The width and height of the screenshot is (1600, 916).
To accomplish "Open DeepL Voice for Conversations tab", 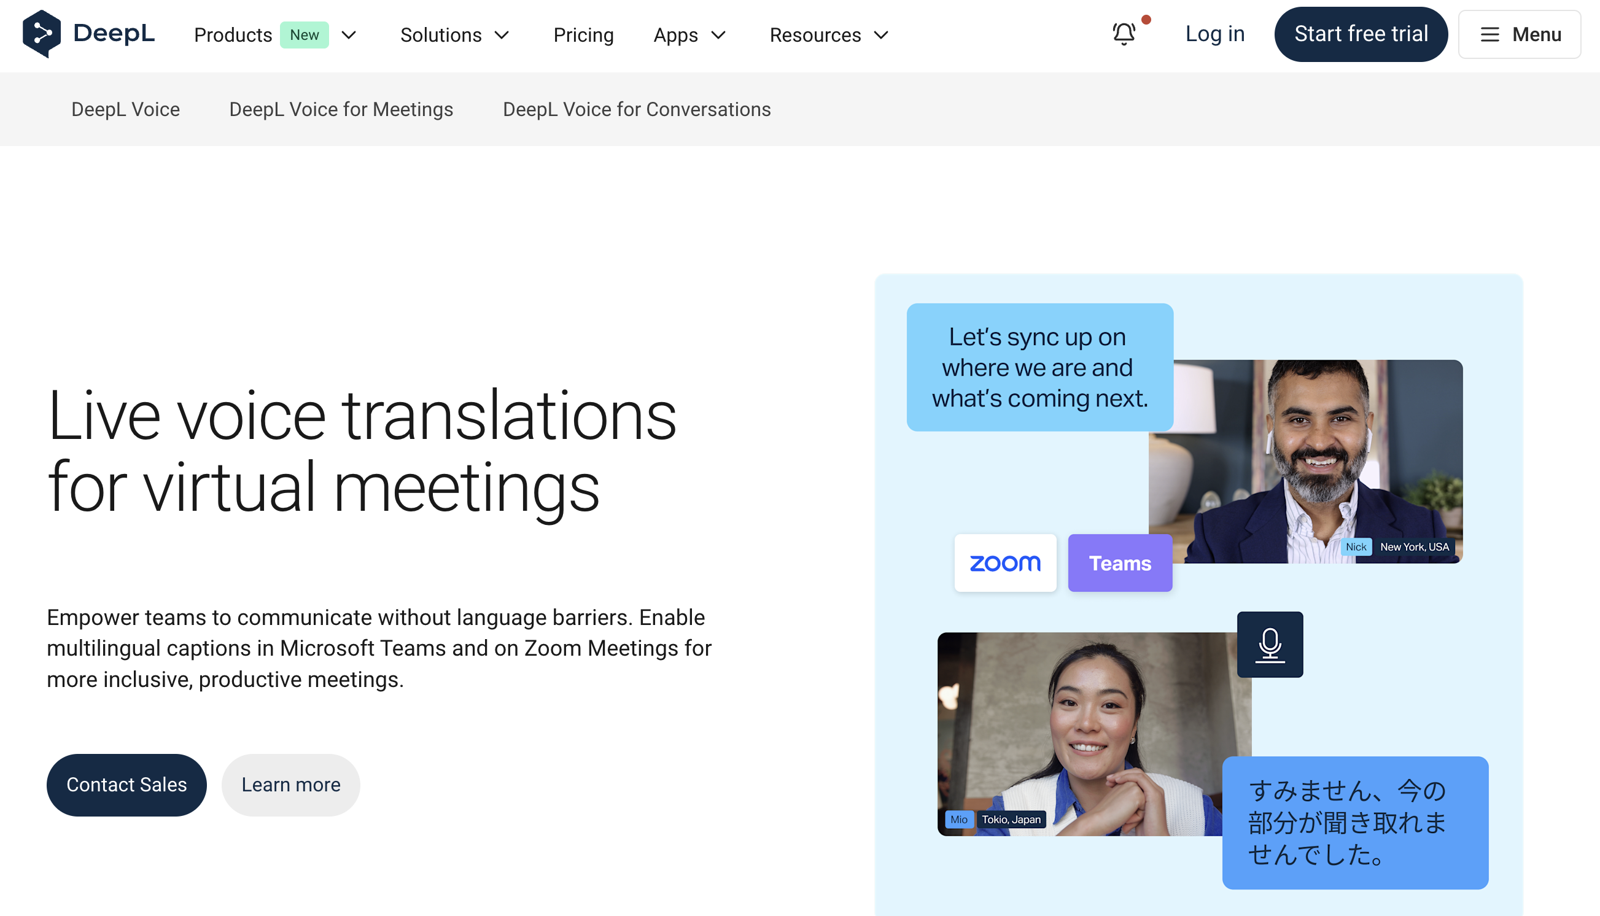I will 637,109.
